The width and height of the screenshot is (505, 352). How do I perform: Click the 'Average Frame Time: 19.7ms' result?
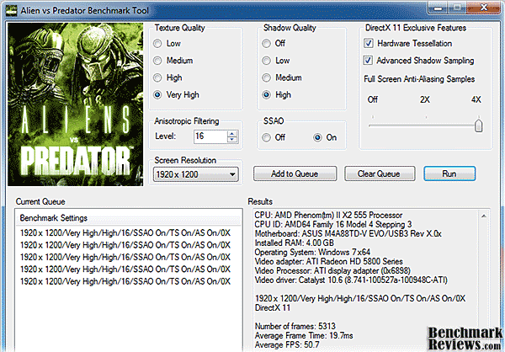[304, 335]
